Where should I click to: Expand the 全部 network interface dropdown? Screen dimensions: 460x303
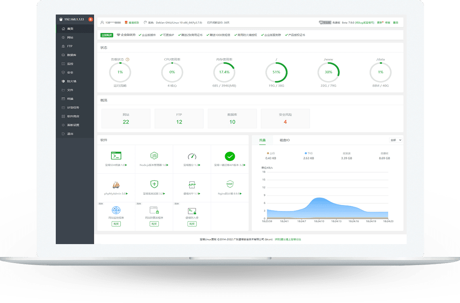coord(395,140)
